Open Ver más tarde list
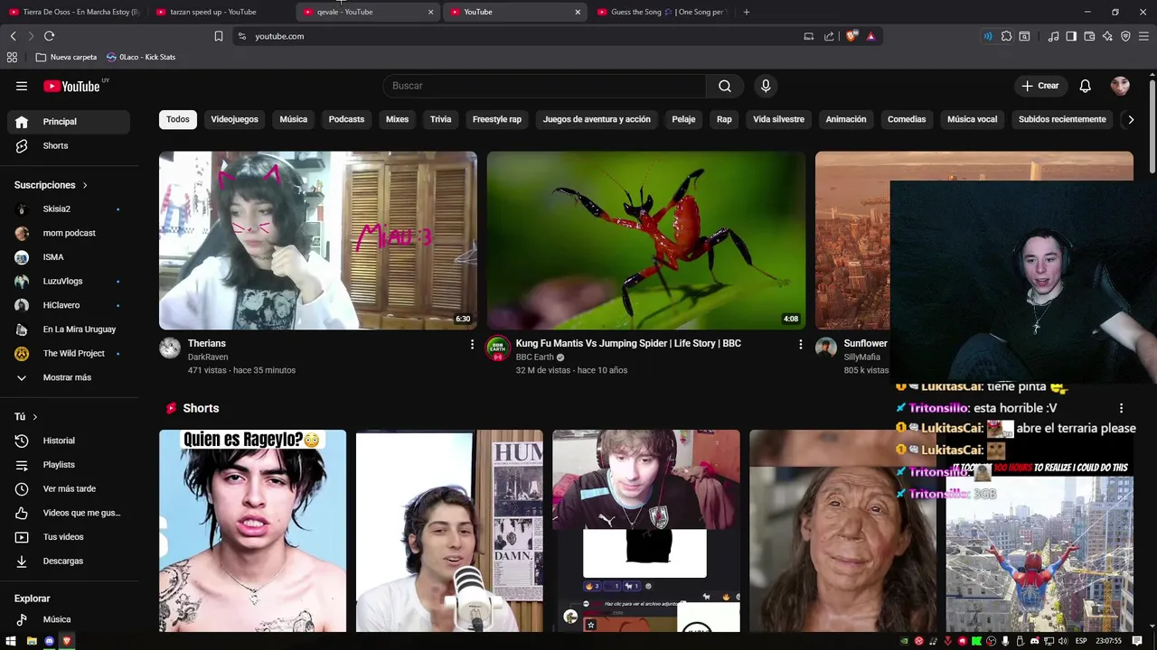This screenshot has height=650, width=1157. click(x=69, y=488)
